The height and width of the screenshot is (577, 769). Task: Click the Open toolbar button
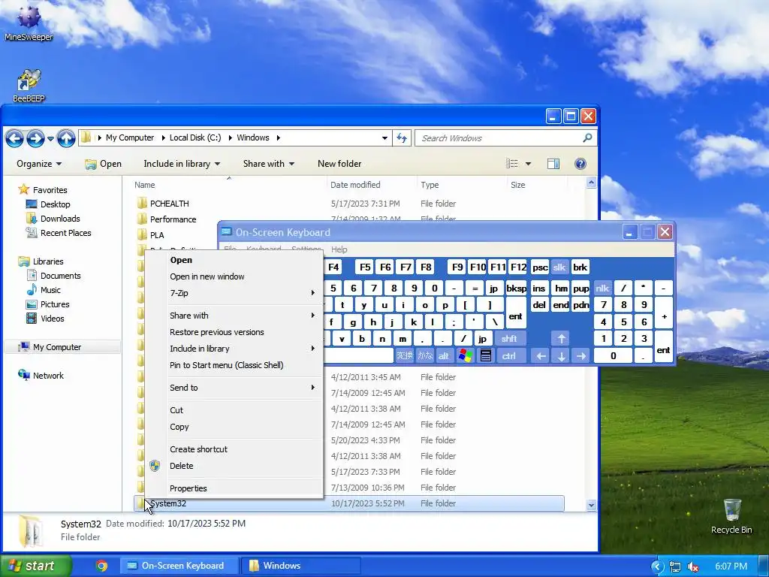pos(104,164)
